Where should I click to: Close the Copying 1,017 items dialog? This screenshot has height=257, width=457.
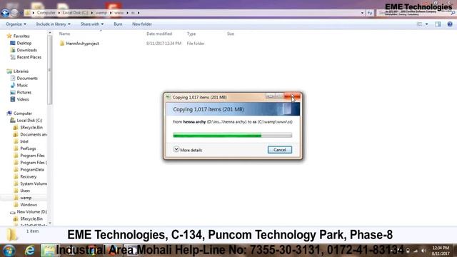click(x=292, y=96)
